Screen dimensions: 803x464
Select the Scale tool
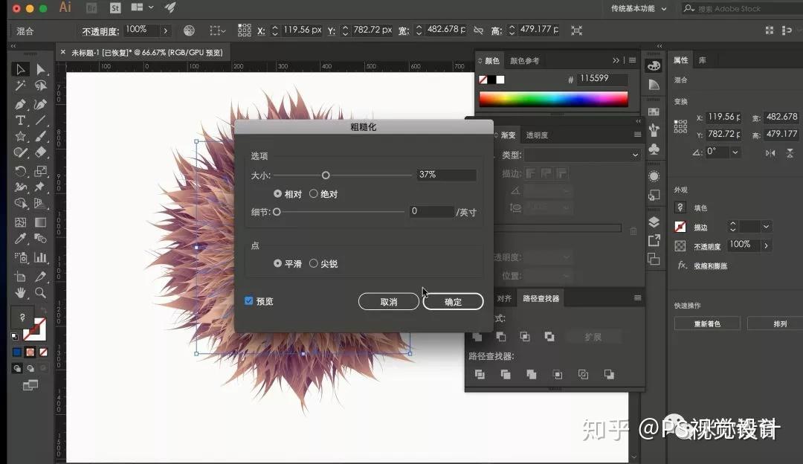[40, 171]
